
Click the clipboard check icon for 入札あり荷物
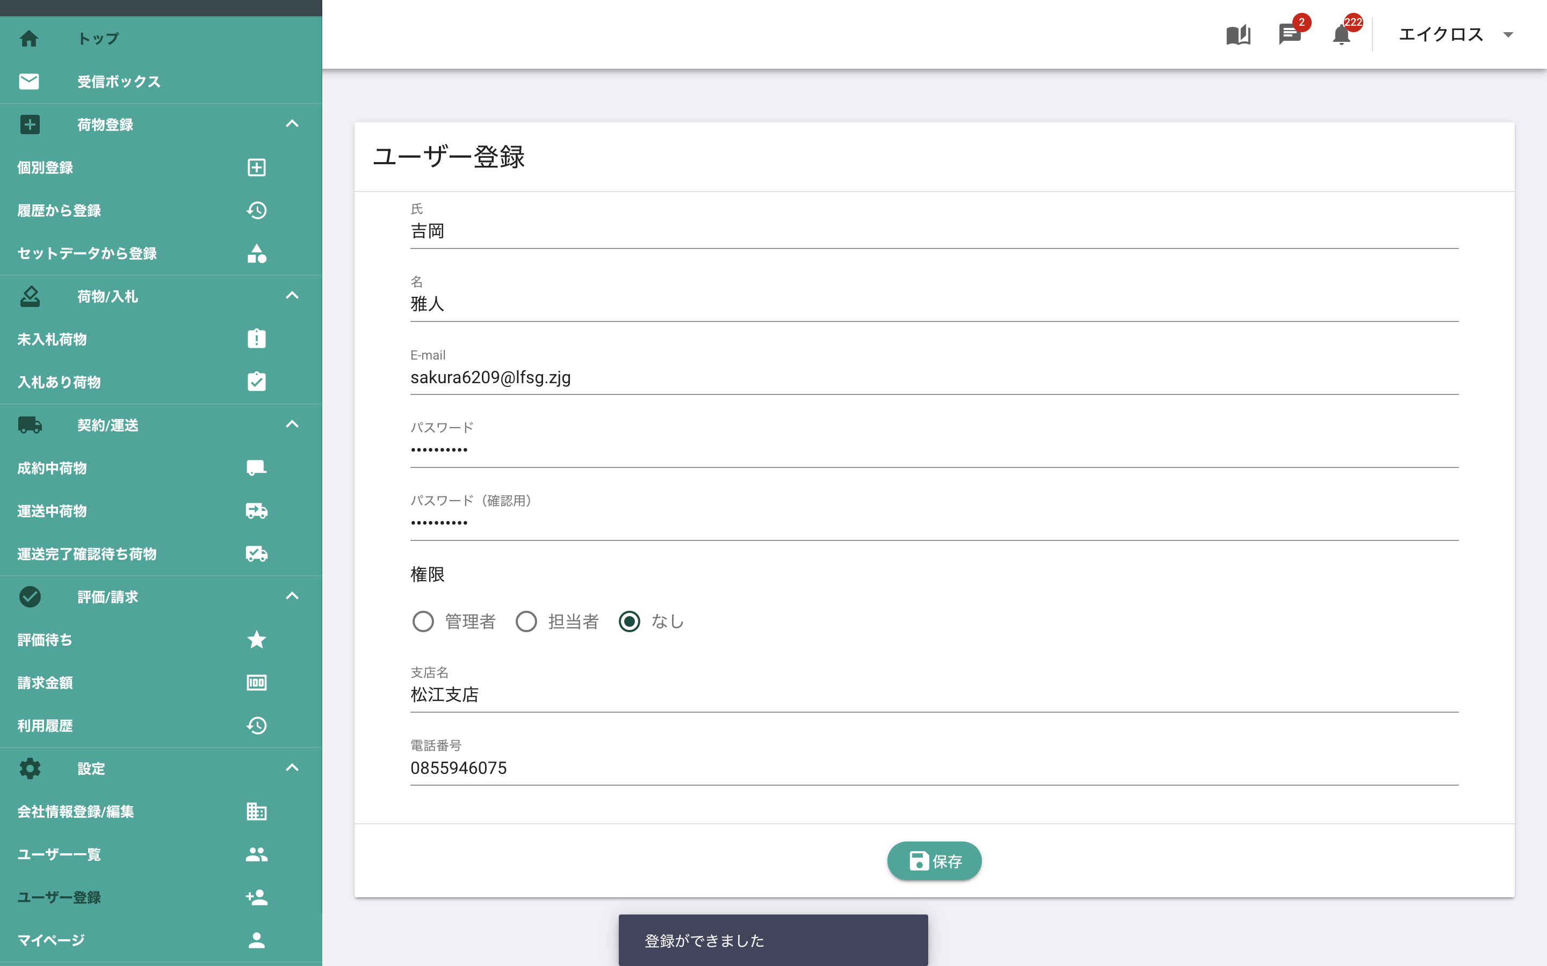point(256,382)
